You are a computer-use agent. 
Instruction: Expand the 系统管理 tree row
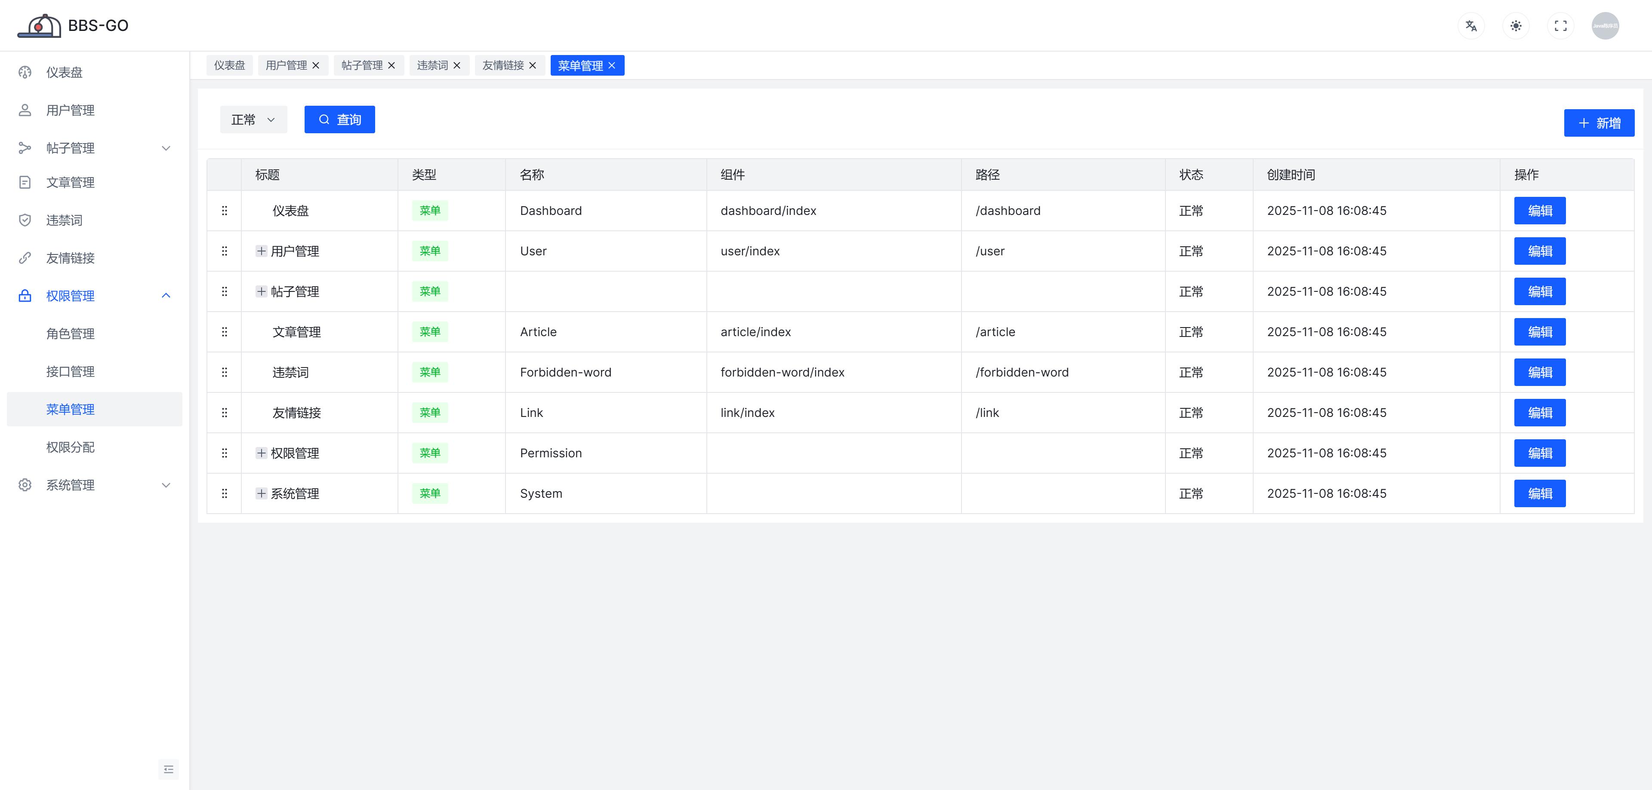click(x=261, y=493)
